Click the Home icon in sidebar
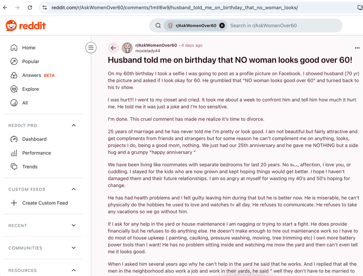The image size is (363, 276). (14, 47)
